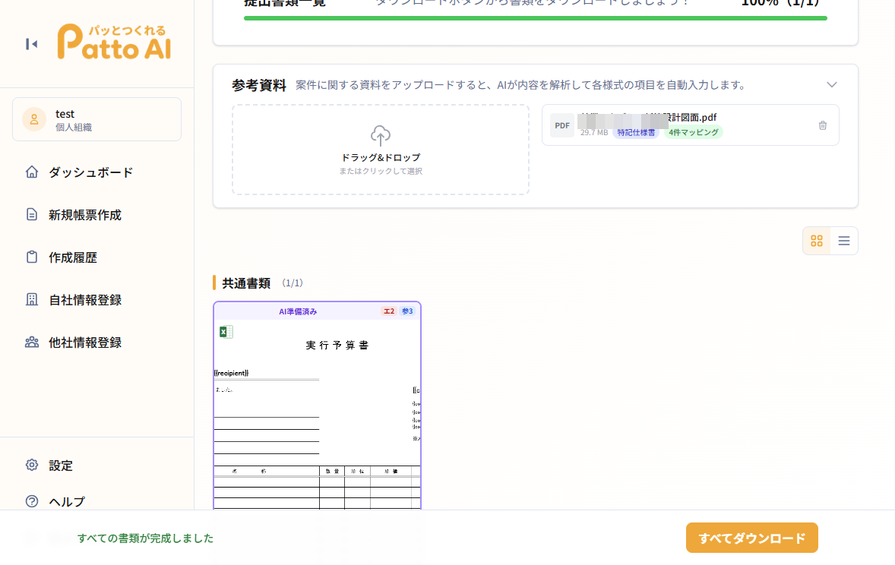Click the 自社情報登録 building icon
Viewport: 895px width, 565px height.
point(32,300)
